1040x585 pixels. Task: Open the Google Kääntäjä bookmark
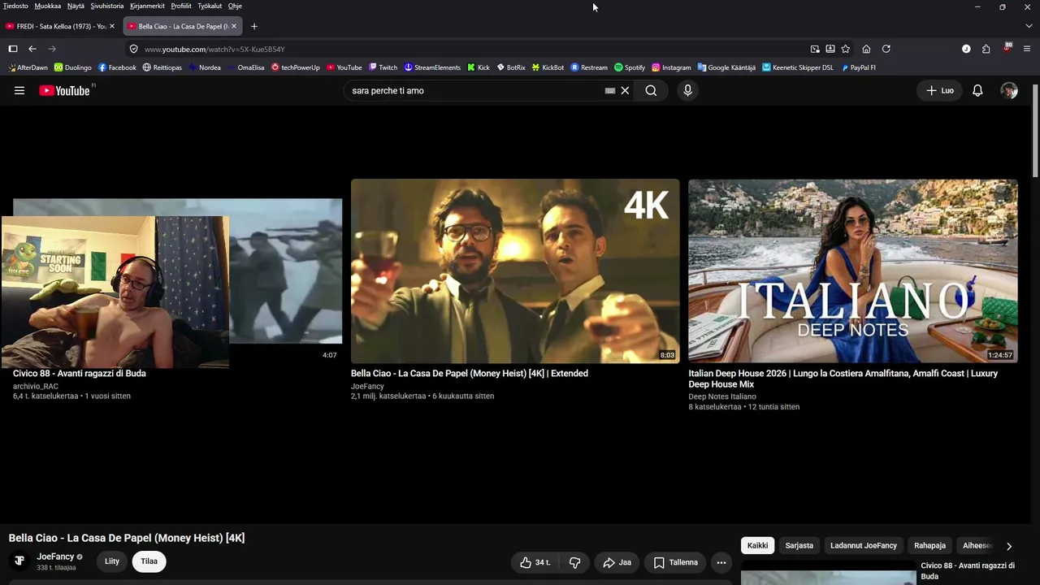click(x=726, y=67)
